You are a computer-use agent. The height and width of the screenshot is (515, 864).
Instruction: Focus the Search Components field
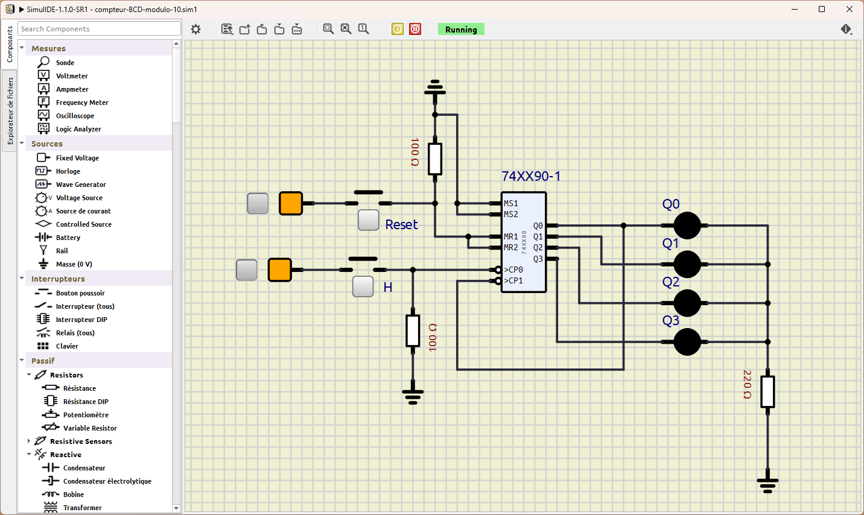tap(100, 29)
